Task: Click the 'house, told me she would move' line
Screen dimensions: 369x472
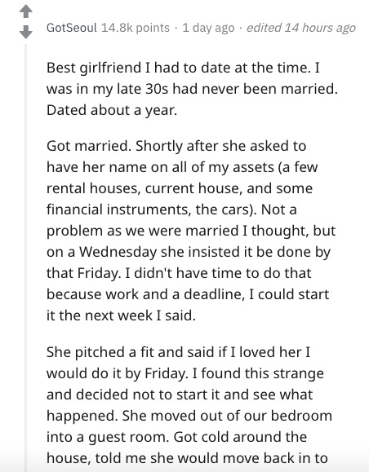Action: (x=187, y=458)
